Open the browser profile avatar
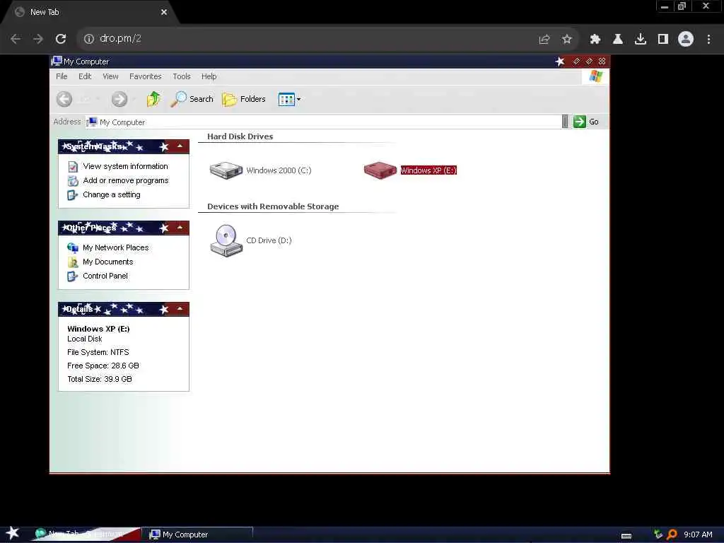The height and width of the screenshot is (543, 724). [x=686, y=39]
